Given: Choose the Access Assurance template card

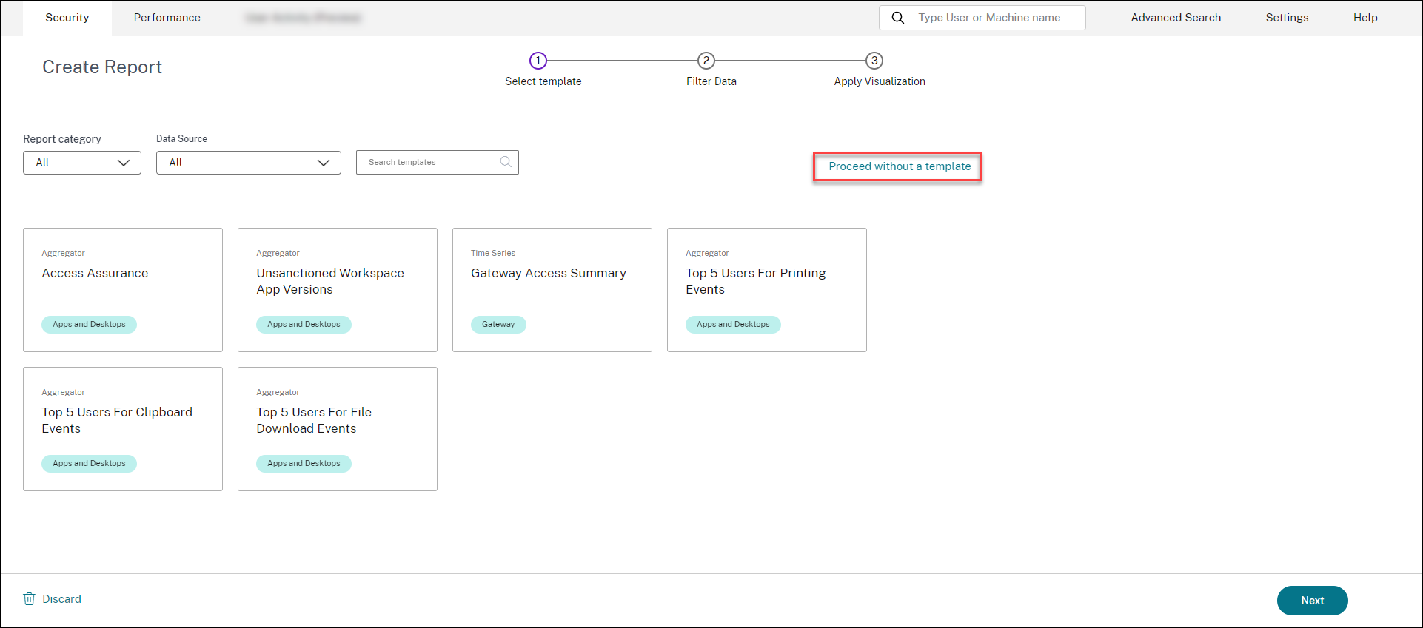Looking at the screenshot, I should coord(123,289).
